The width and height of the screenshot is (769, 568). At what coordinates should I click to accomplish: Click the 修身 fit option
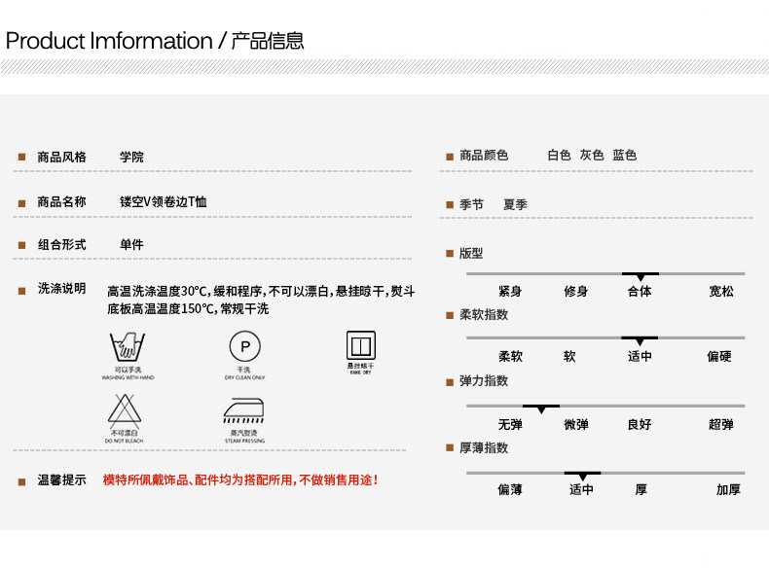(x=575, y=291)
